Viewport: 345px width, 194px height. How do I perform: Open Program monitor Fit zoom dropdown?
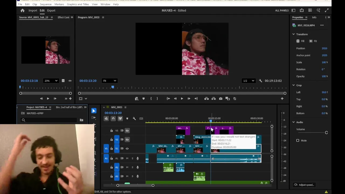tap(109, 81)
